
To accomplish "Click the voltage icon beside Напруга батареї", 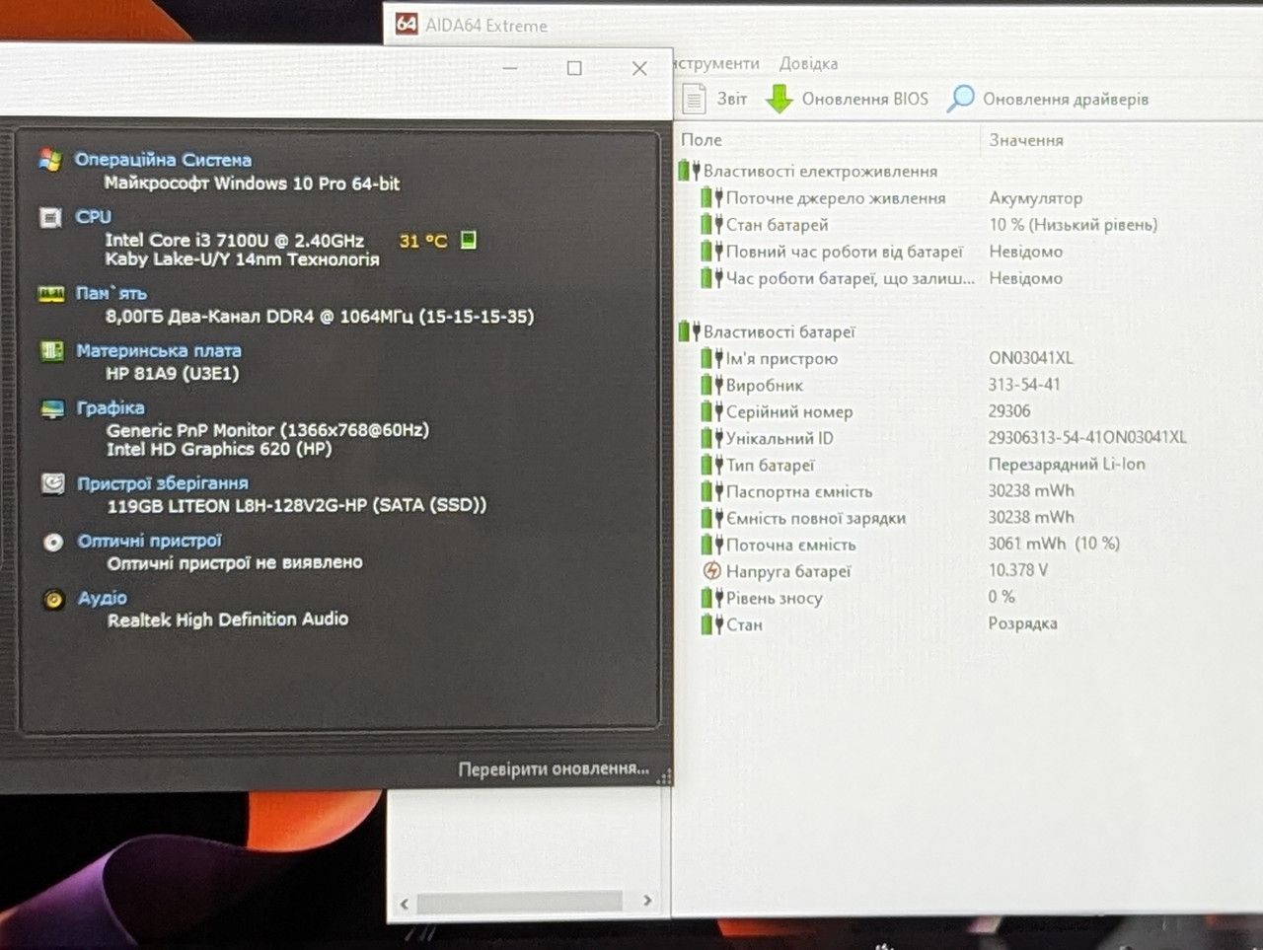I will pos(711,570).
